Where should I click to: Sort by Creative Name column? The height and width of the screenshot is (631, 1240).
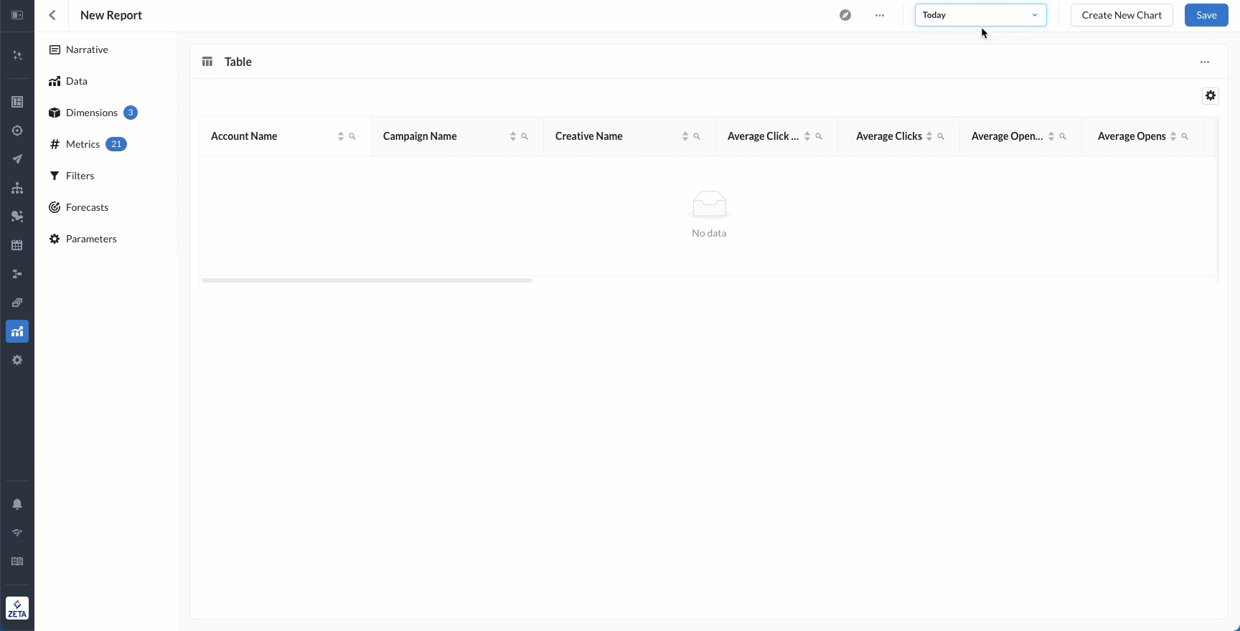click(x=685, y=136)
